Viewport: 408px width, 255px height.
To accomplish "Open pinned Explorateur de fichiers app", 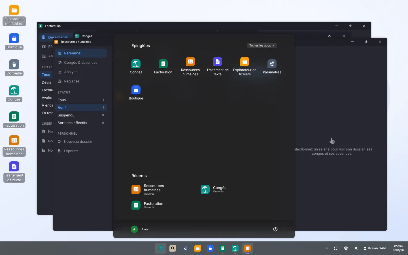I will 245,67.
